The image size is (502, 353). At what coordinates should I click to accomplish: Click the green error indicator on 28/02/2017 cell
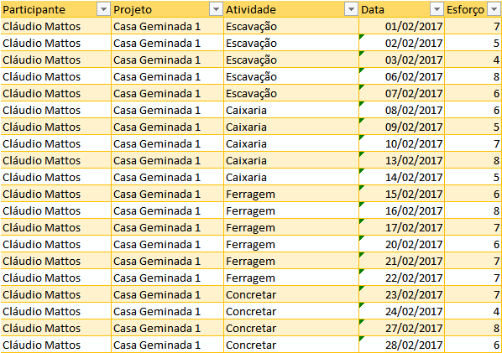click(362, 339)
